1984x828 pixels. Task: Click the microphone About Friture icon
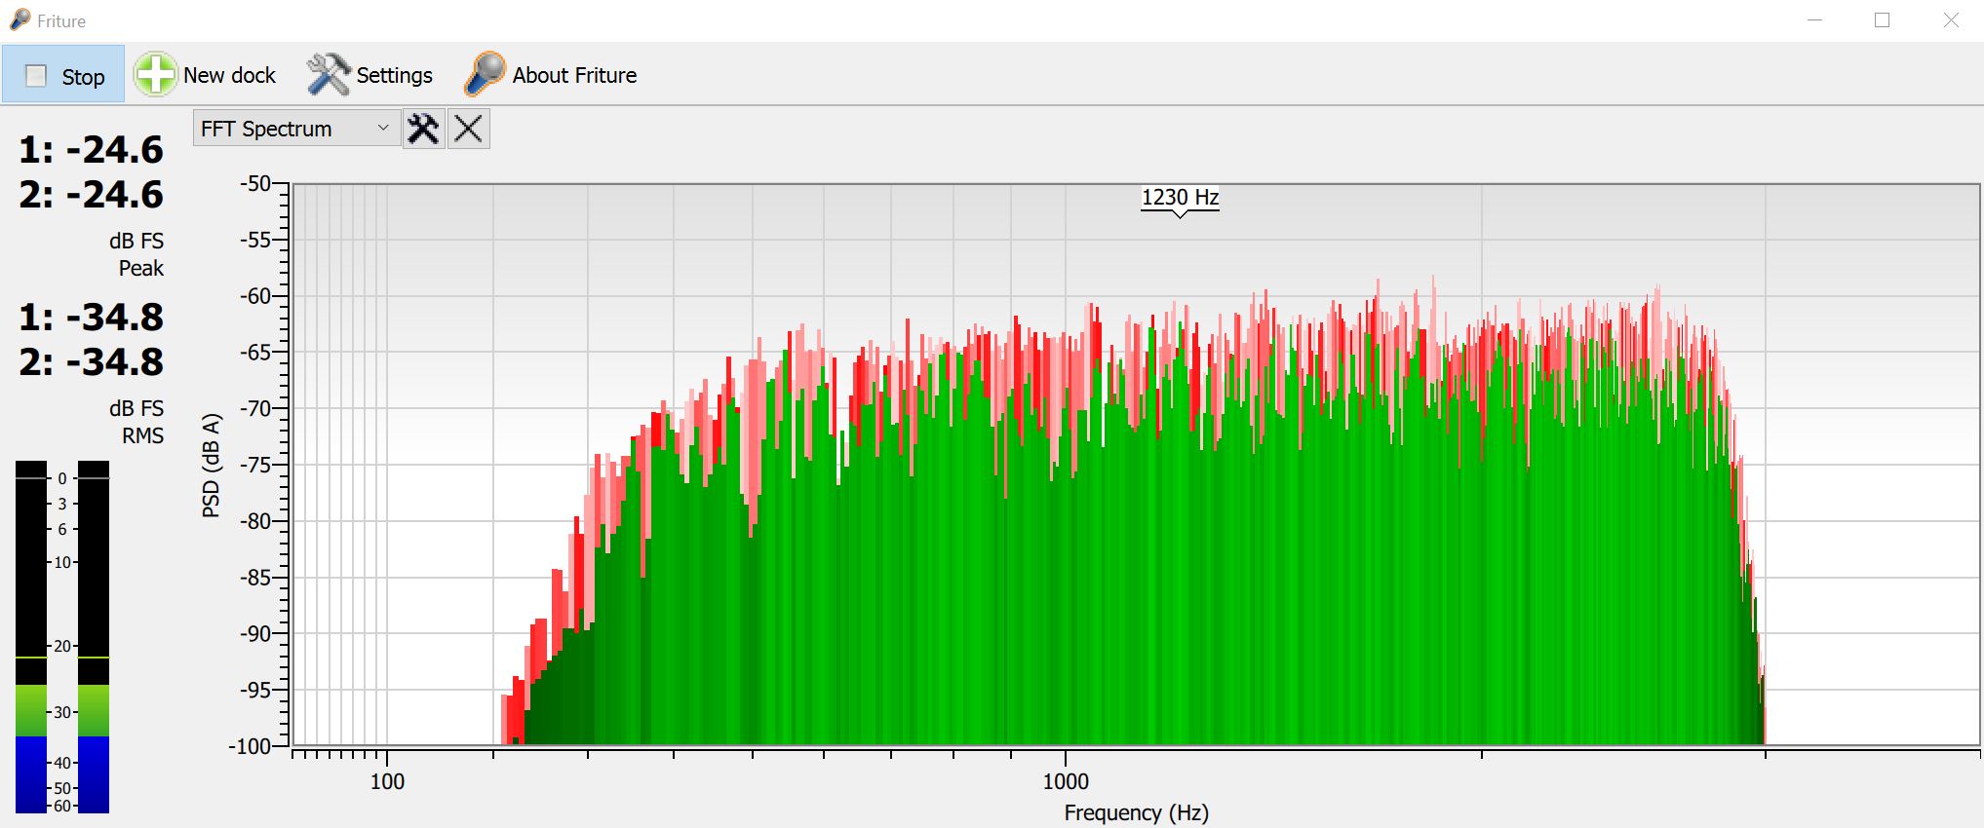tap(484, 74)
